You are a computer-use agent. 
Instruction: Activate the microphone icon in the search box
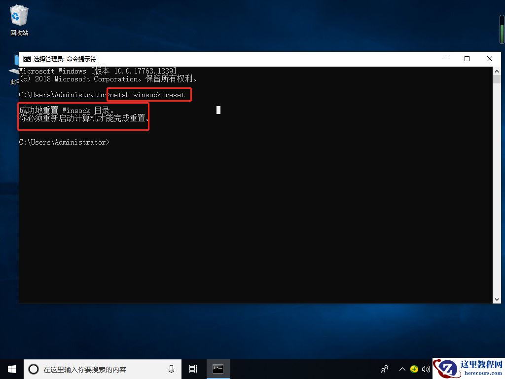pos(171,369)
